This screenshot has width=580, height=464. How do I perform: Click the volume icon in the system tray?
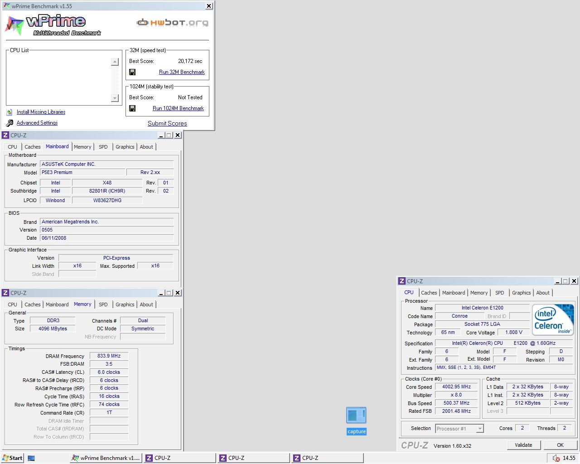tap(556, 458)
